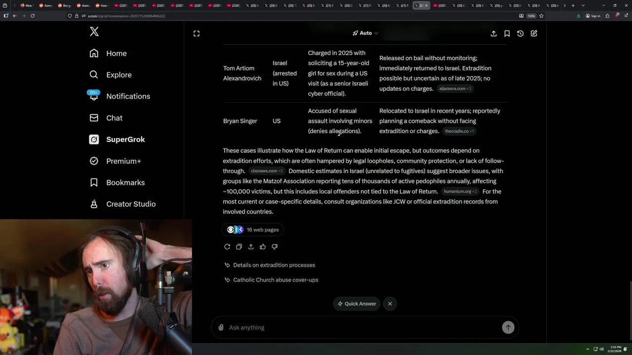
Task: Open Grok conversation history
Action: click(x=520, y=34)
